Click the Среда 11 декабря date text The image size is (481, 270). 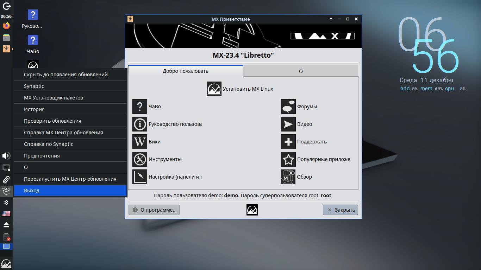(426, 80)
